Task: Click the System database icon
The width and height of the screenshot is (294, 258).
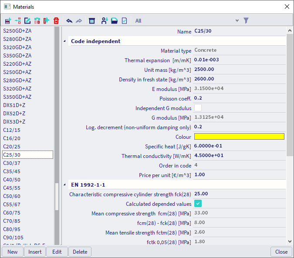Action: coord(92,20)
